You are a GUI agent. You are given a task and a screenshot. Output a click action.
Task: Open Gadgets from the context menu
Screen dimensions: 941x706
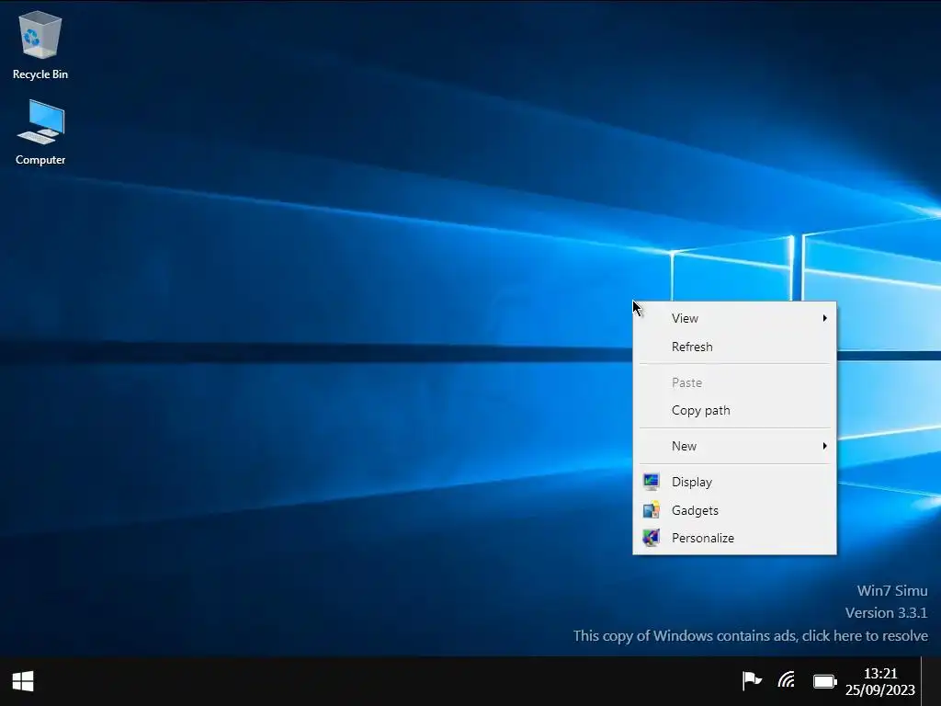point(734,510)
